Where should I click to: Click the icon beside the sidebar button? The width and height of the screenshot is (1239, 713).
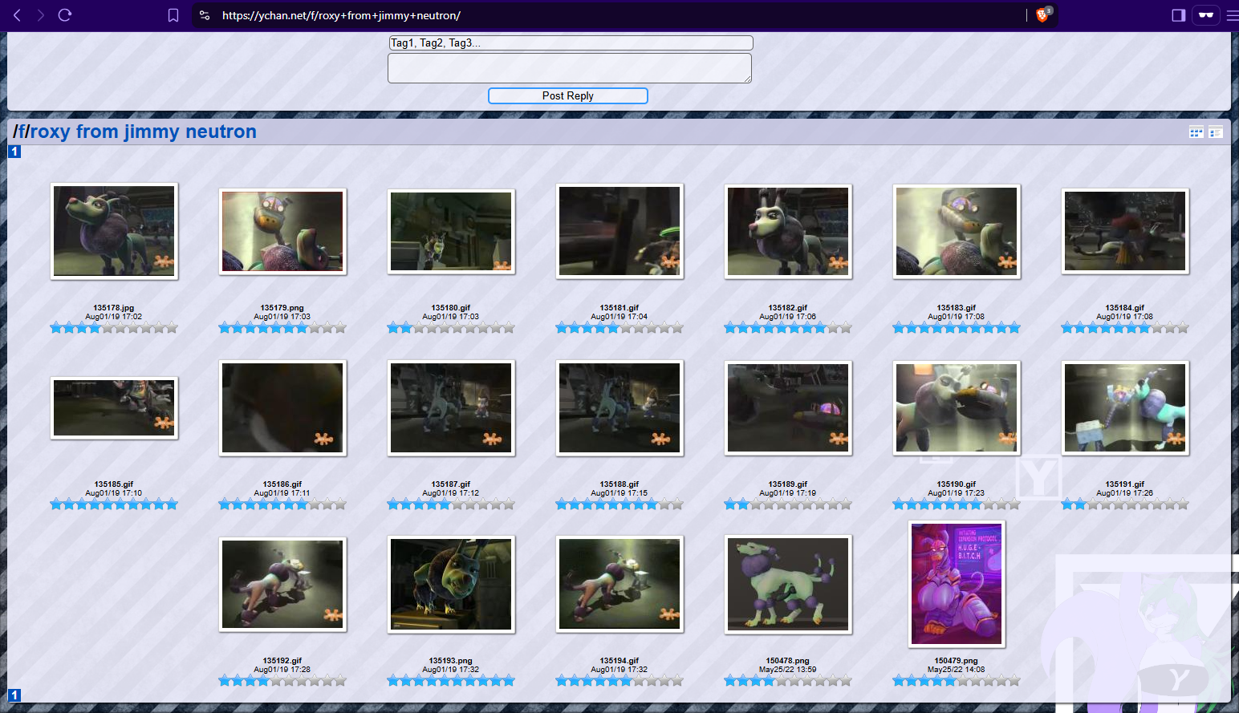(1206, 15)
